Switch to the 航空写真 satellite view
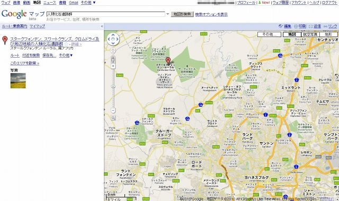 310,34
